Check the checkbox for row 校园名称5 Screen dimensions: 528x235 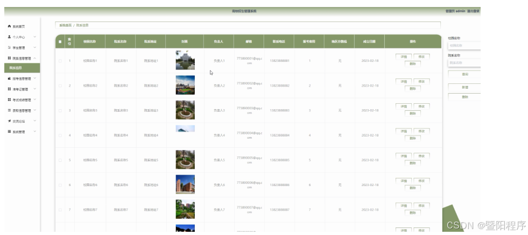point(60,160)
